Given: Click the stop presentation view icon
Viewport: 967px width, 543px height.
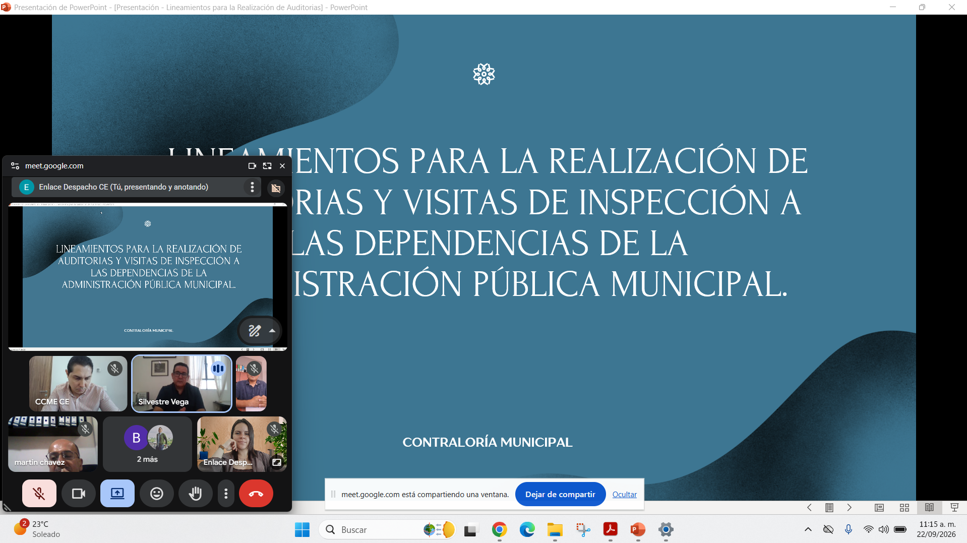Looking at the screenshot, I should coord(276,188).
